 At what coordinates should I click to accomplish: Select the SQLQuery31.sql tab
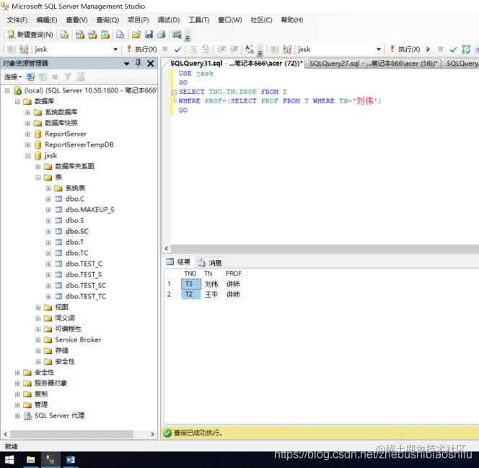coord(236,64)
